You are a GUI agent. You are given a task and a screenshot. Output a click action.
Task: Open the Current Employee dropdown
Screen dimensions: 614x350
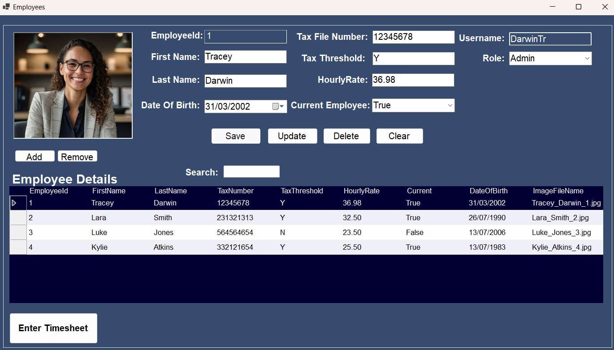pos(450,106)
